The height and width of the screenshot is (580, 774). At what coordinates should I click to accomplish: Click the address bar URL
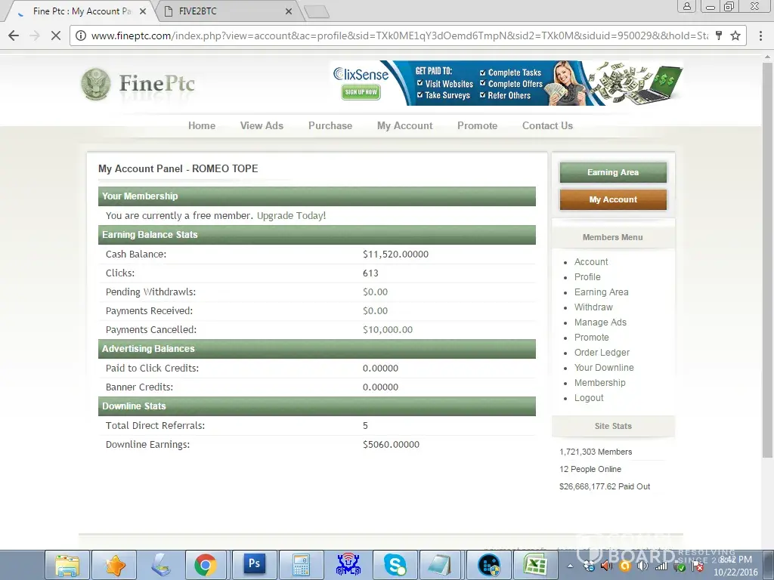399,35
